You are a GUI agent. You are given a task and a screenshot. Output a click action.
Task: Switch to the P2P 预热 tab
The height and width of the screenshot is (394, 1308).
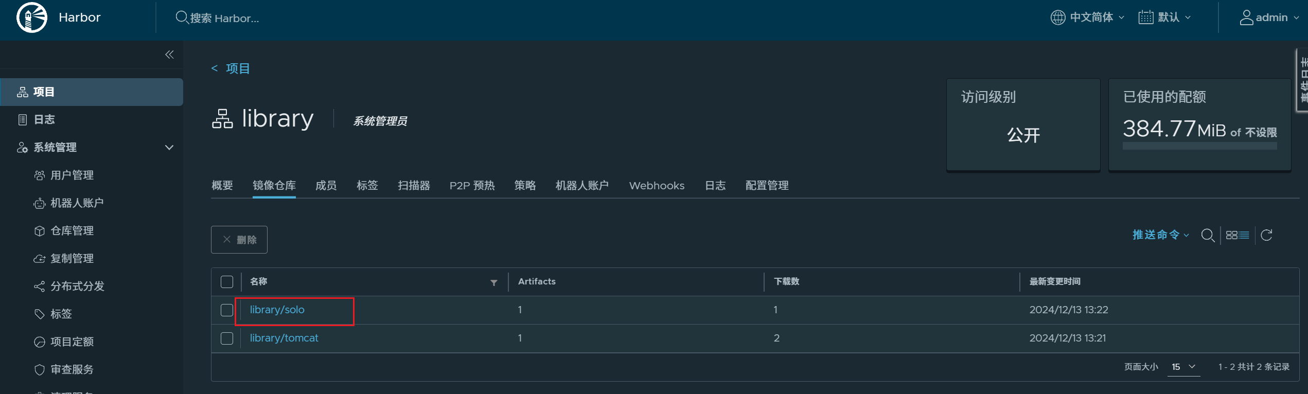pos(472,186)
